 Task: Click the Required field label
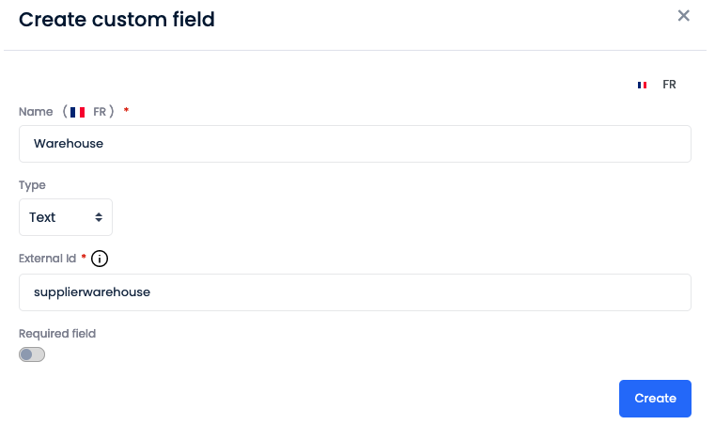[57, 333]
